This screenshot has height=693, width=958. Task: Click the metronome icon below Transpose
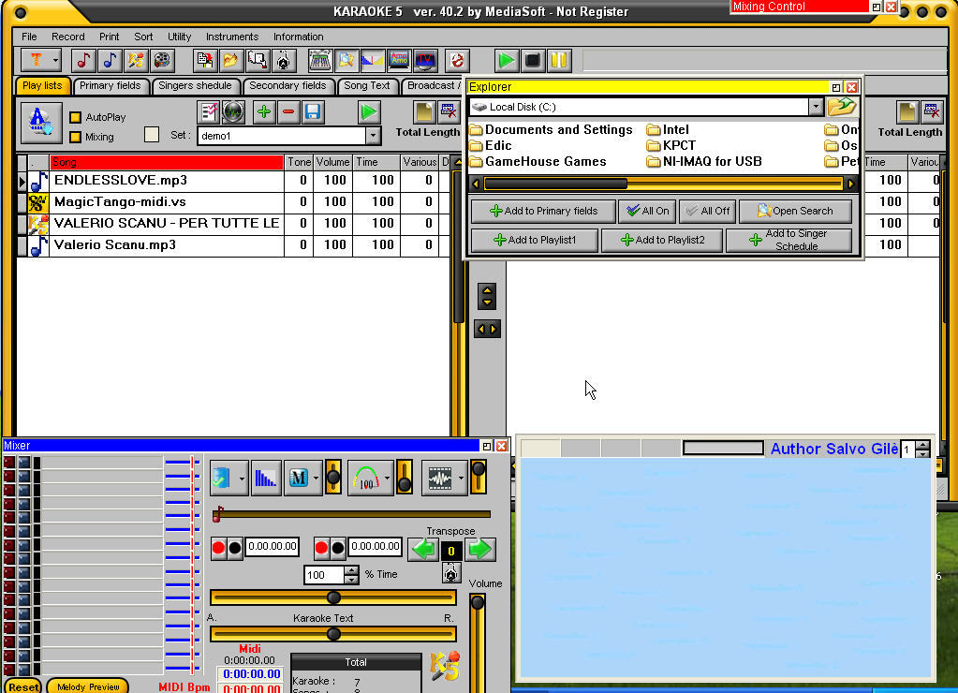tap(451, 573)
